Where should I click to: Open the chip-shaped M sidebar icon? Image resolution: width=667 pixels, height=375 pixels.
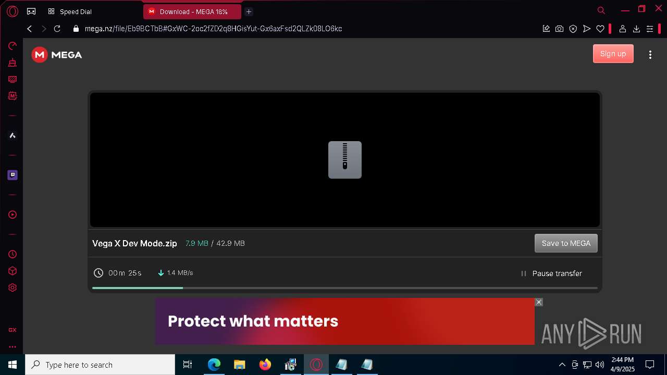pyautogui.click(x=13, y=96)
